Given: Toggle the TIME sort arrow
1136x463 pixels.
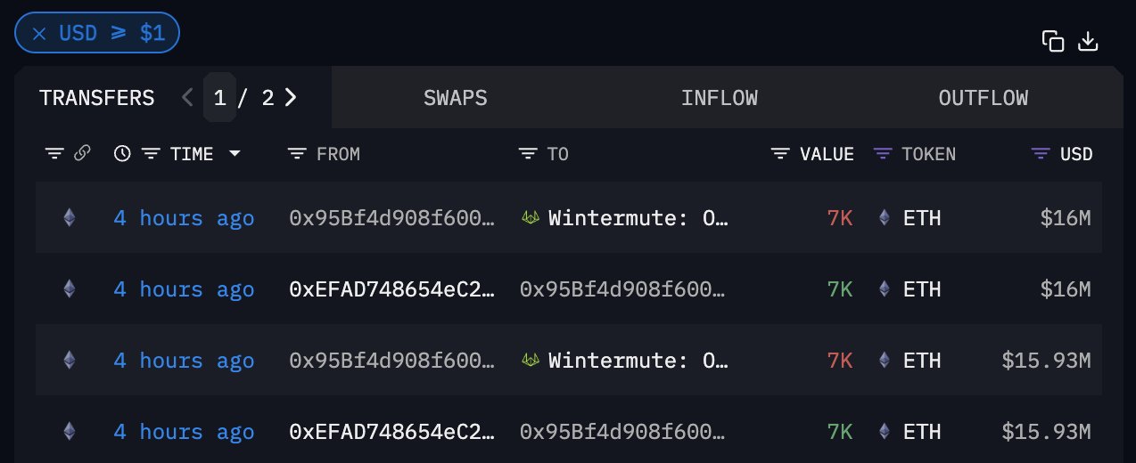Looking at the screenshot, I should (235, 154).
